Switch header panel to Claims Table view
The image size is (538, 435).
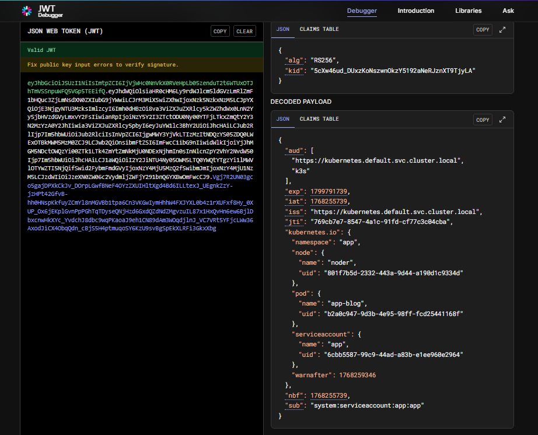pyautogui.click(x=319, y=29)
